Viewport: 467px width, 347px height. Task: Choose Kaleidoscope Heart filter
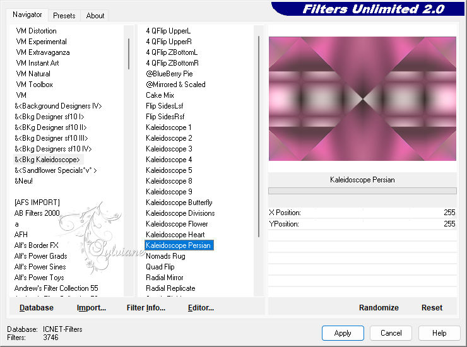coord(175,235)
